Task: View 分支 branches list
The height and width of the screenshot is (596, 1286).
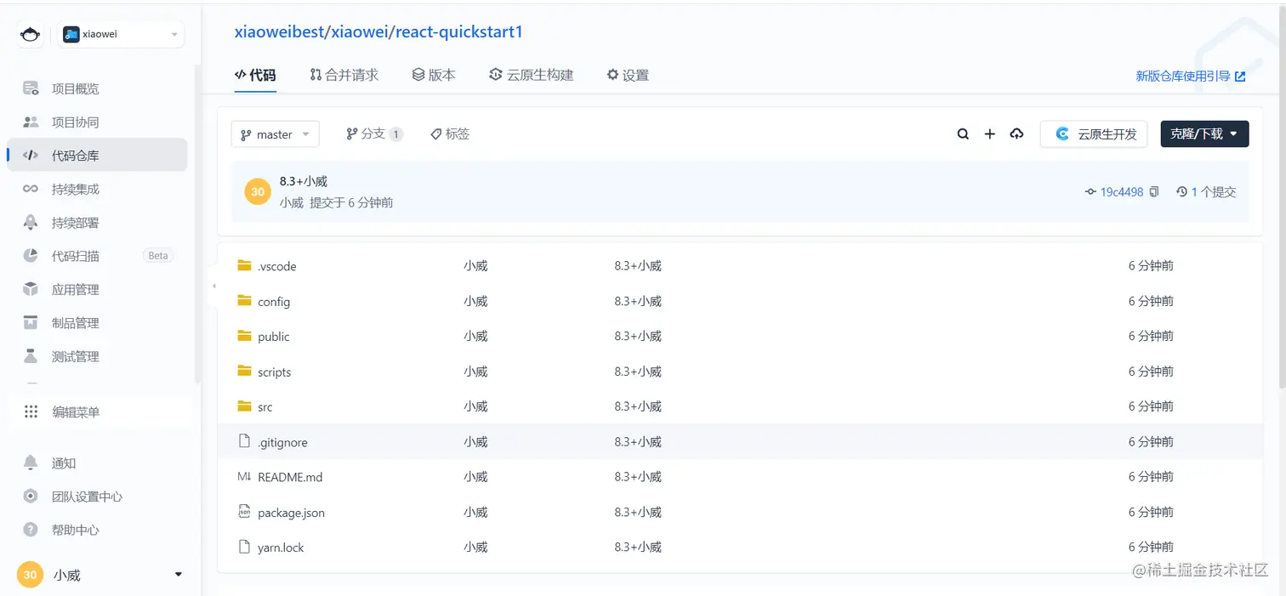Action: point(374,133)
